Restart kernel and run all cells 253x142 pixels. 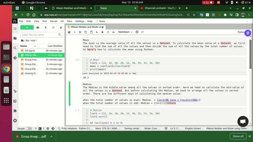click(x=113, y=32)
